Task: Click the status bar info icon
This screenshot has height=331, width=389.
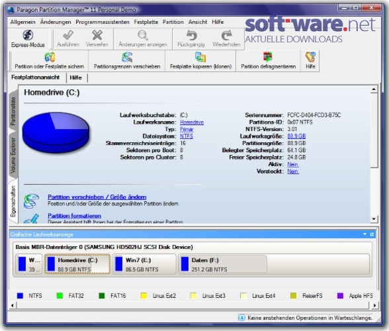Action: (241, 318)
